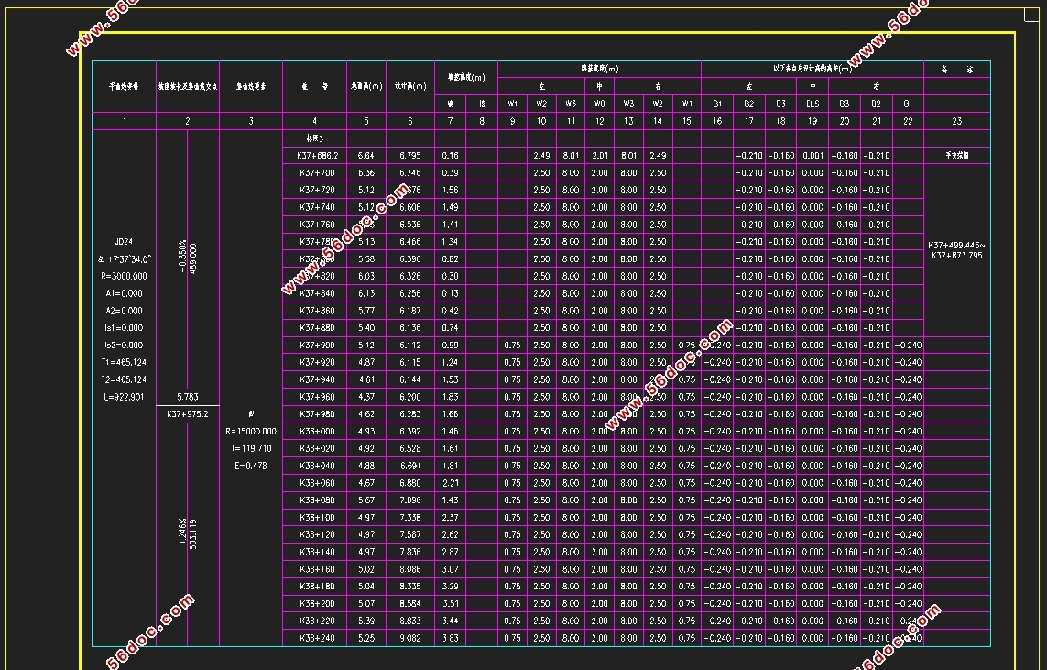Click column number 23 header cell
This screenshot has height=670, width=1047.
point(956,121)
